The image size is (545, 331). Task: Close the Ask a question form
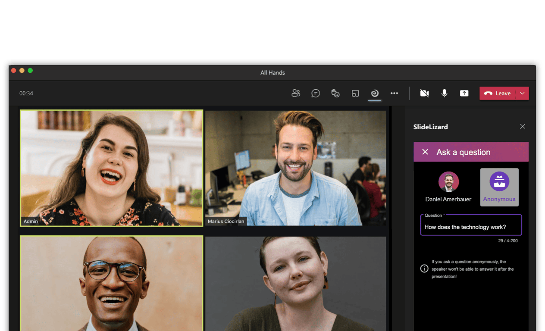click(425, 152)
